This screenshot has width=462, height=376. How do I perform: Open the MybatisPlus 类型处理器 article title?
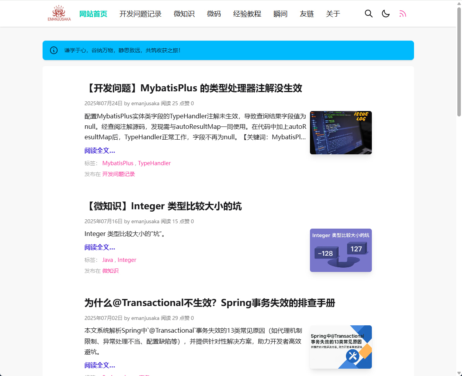click(x=193, y=88)
